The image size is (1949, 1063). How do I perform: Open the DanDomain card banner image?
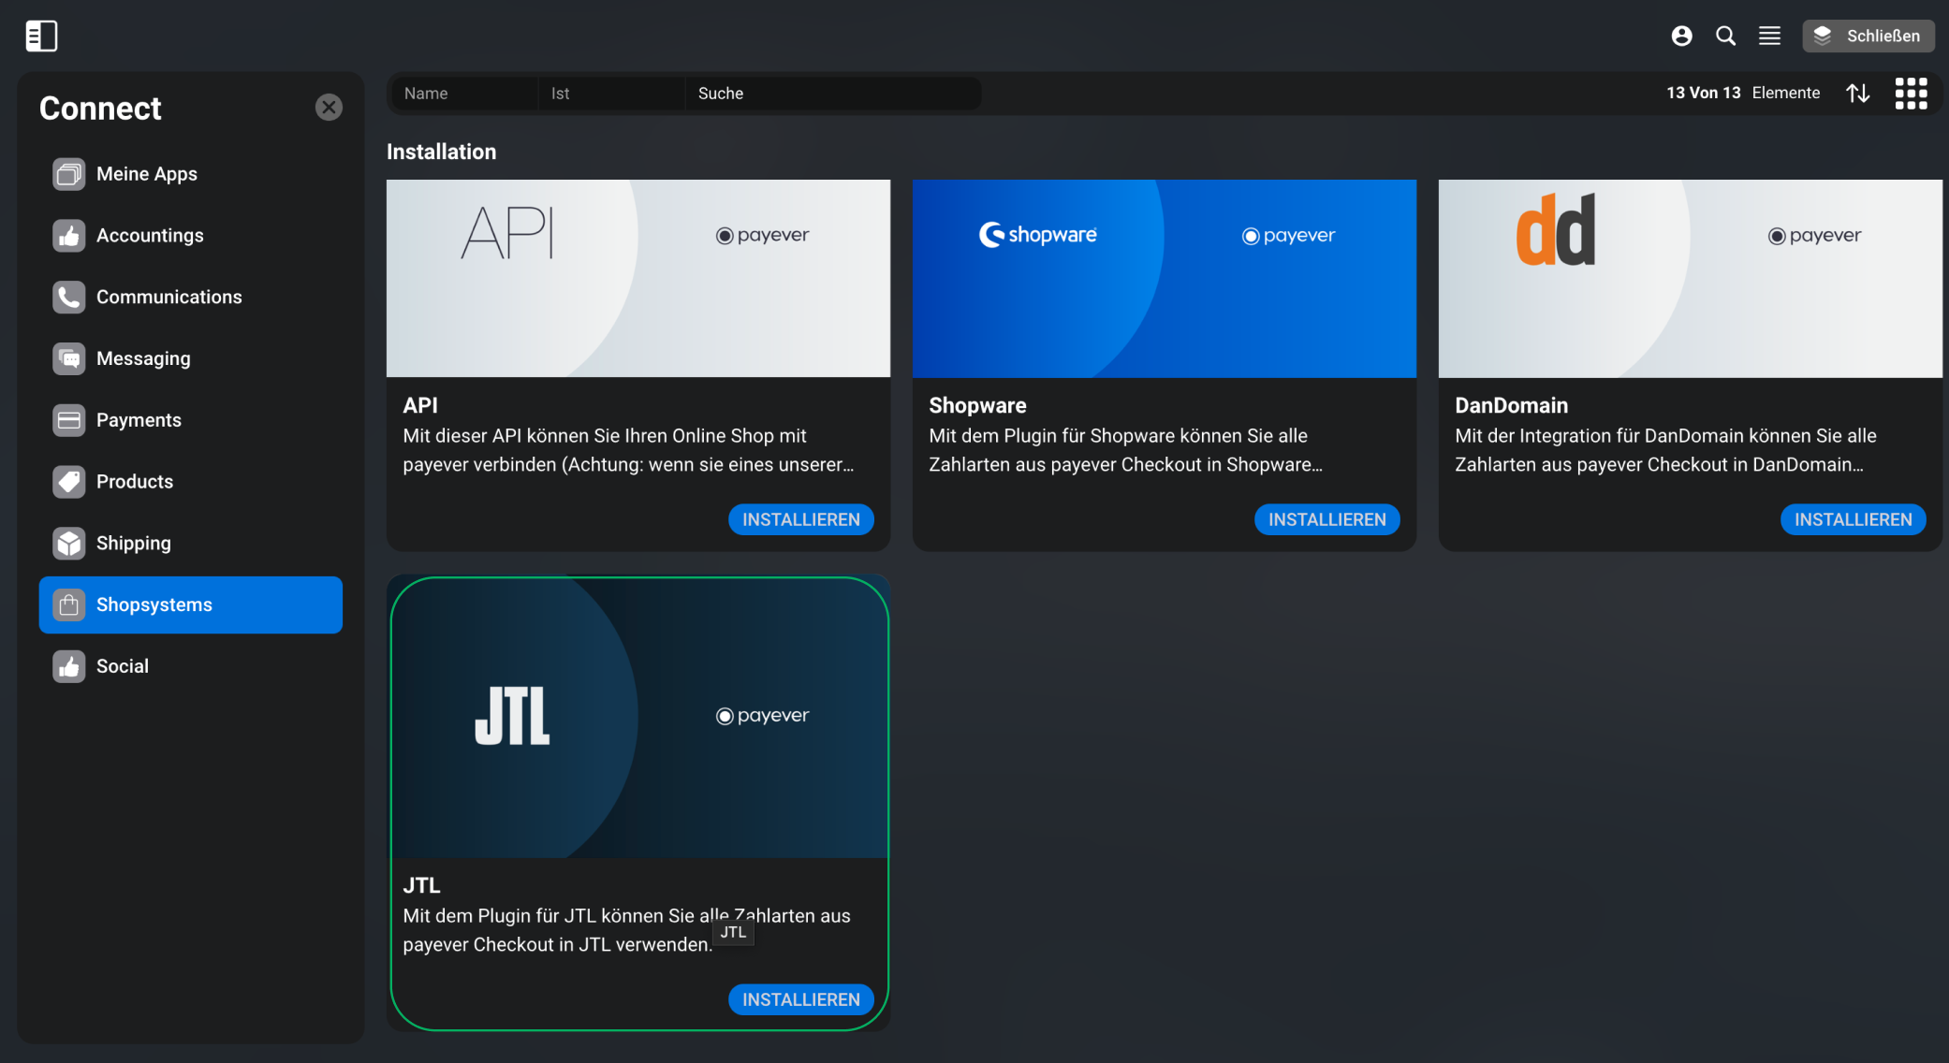[1691, 279]
